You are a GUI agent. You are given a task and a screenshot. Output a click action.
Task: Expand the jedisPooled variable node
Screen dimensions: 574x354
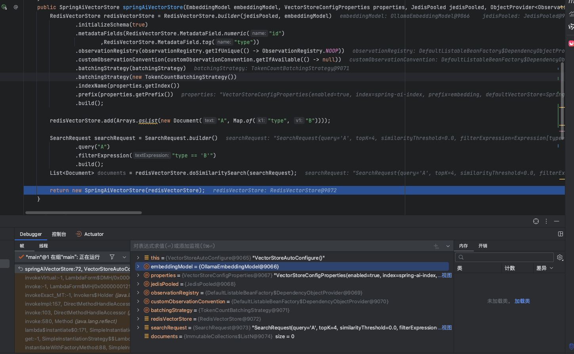click(138, 284)
